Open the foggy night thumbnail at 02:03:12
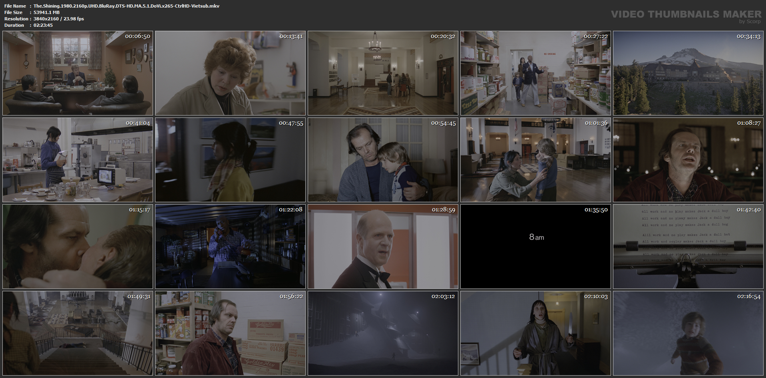The height and width of the screenshot is (378, 766). (383, 333)
